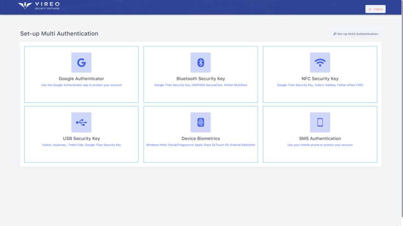Click 'Windows Hello (Facial/Fingerprint)' description text
Image resolution: width=403 pixels, height=226 pixels.
tap(200, 145)
